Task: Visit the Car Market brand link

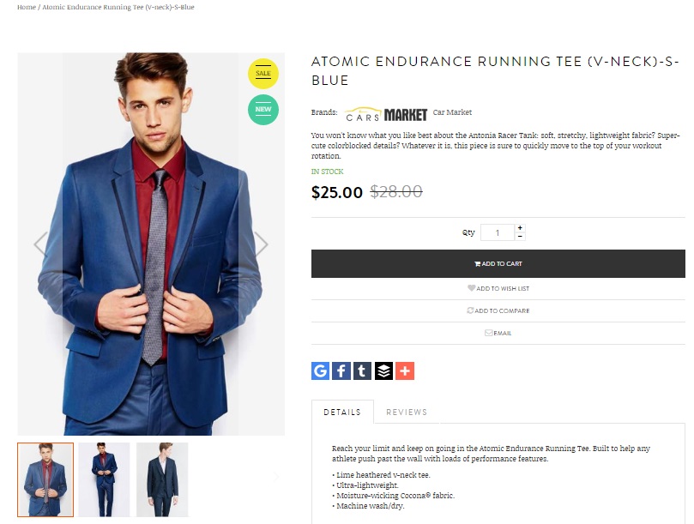Action: tap(454, 112)
